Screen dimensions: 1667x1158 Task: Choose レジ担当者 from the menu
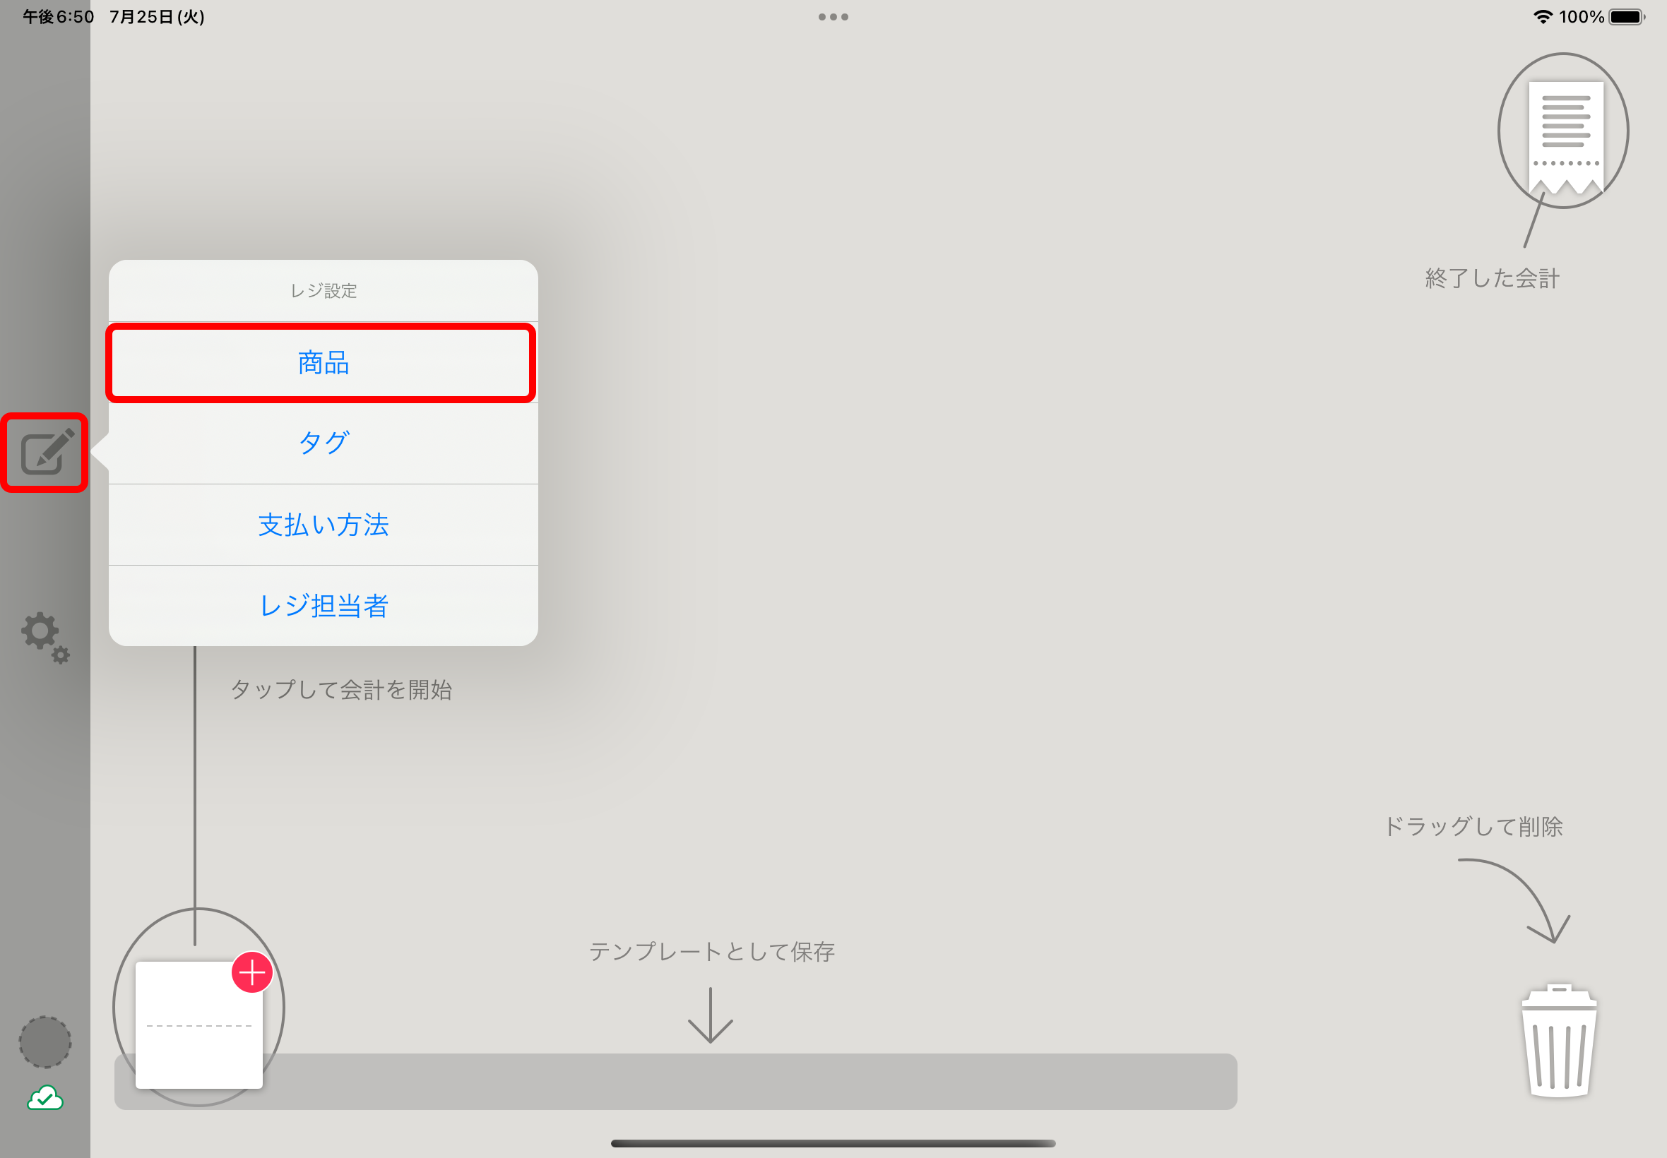(323, 606)
